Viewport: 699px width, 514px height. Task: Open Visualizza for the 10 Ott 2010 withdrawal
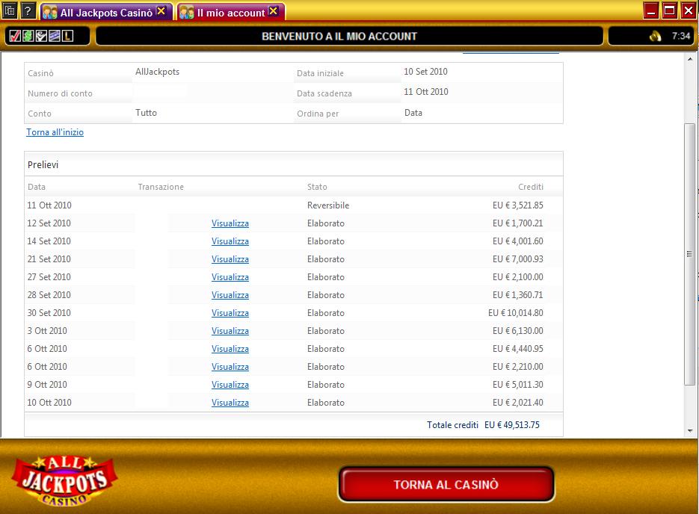tap(230, 403)
